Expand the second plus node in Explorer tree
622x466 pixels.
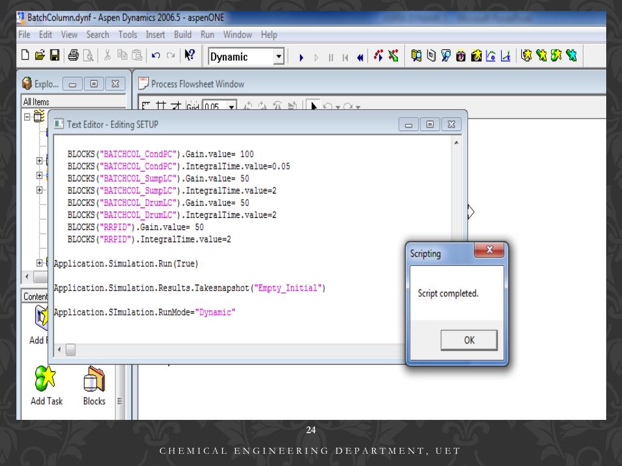39,175
